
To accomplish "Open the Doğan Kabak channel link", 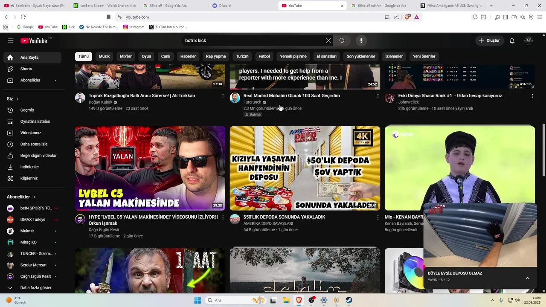I will click(x=101, y=102).
